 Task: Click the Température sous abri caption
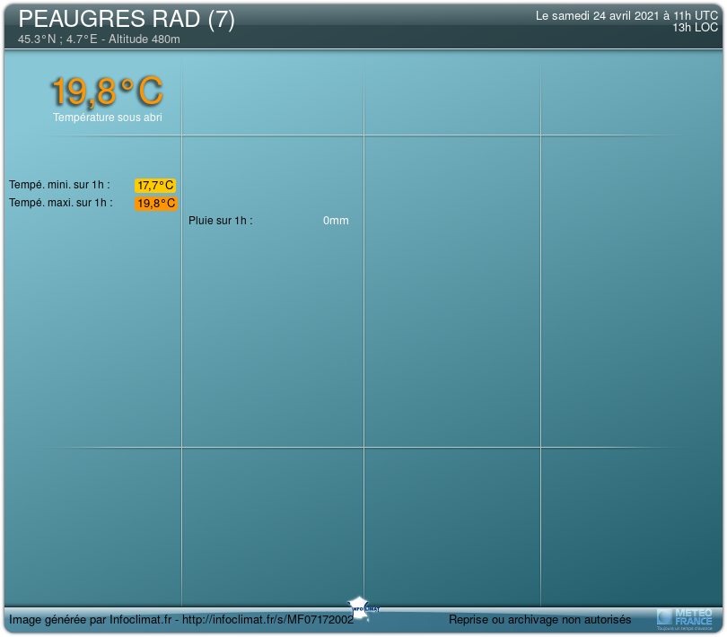[x=107, y=118]
